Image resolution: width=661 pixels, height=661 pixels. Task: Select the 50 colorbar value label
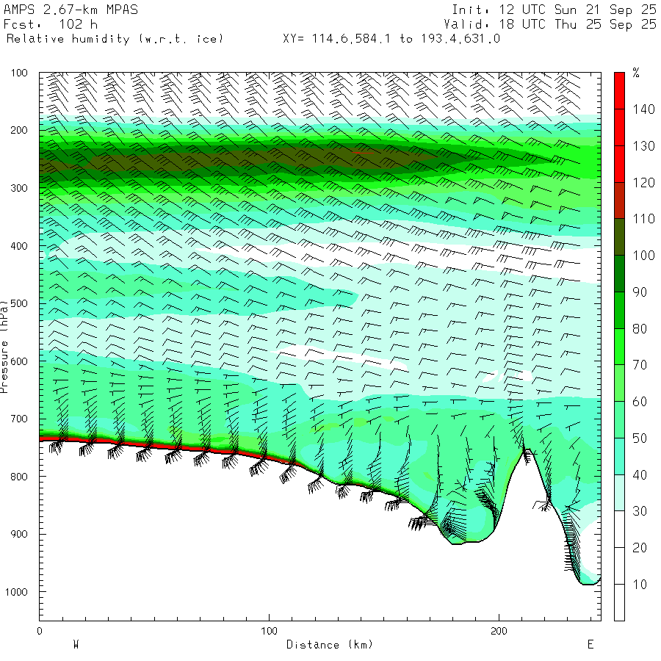click(x=640, y=438)
